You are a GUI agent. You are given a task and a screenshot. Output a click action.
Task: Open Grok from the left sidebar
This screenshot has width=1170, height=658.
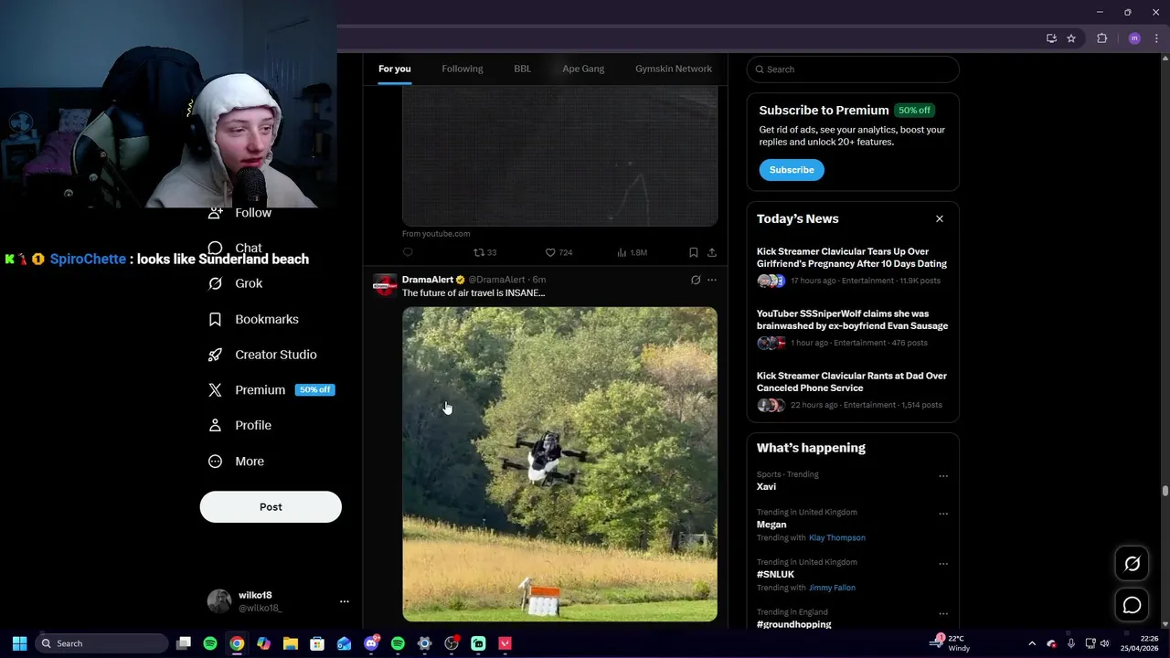(236, 283)
